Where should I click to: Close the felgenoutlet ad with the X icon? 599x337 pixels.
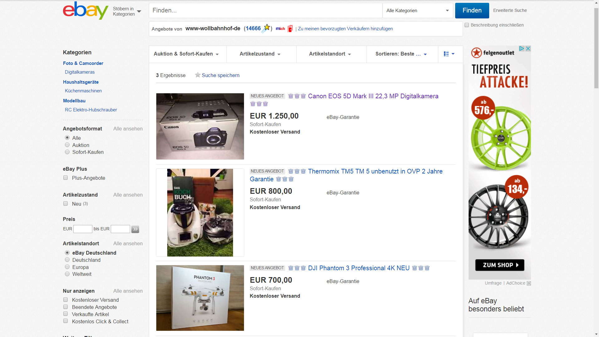point(528,48)
